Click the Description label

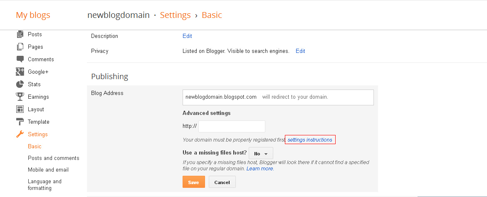[104, 36]
